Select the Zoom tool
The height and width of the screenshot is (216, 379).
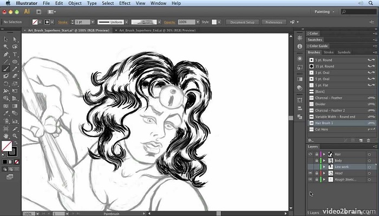click(15, 136)
